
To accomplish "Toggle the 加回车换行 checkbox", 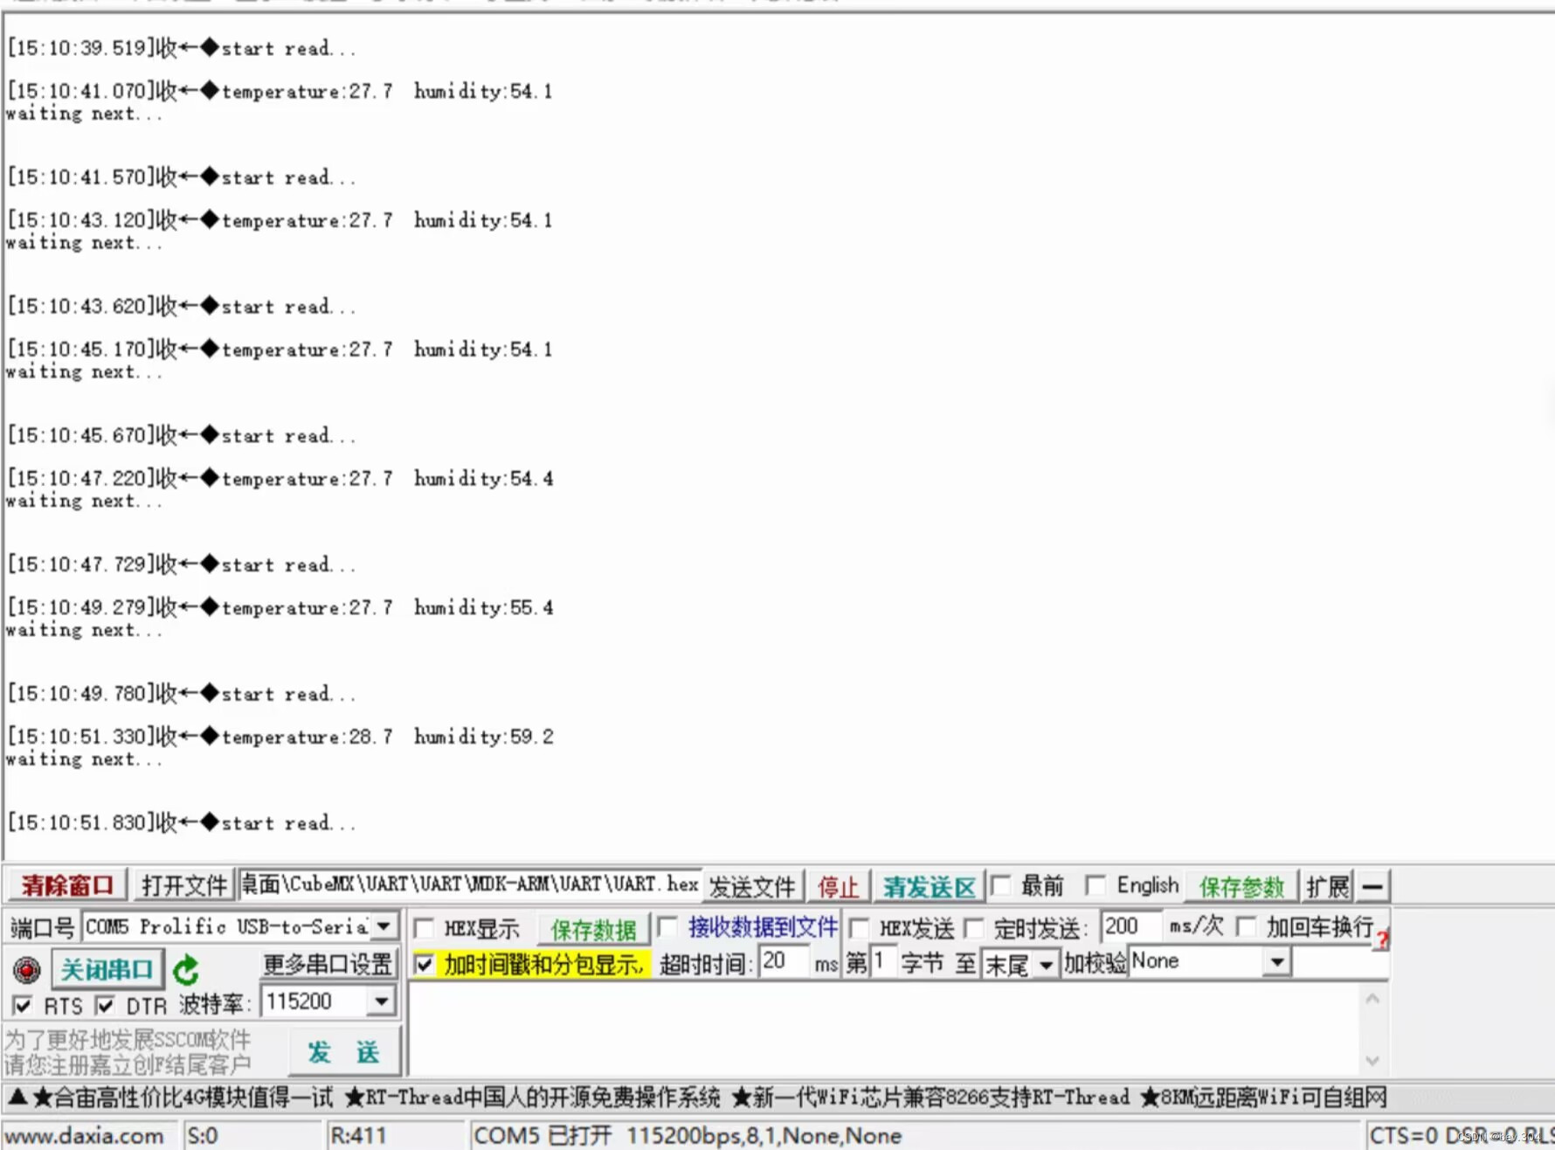I will [1247, 926].
